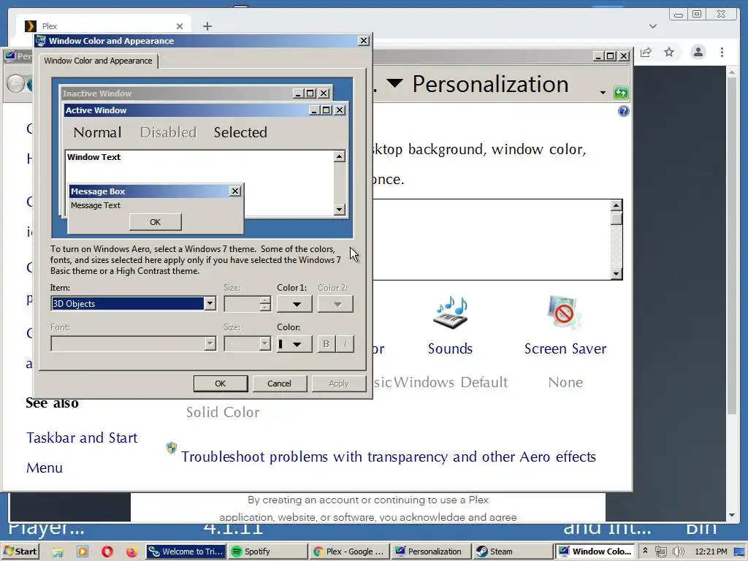Open the Start menu
Screen dimensions: 748x561
point(20,552)
